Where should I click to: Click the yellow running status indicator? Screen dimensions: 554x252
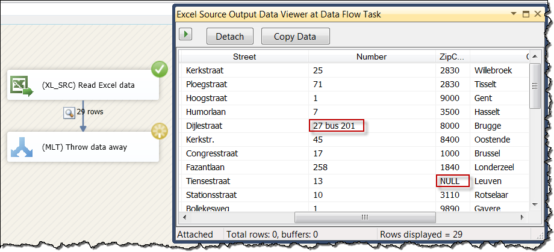pos(160,132)
